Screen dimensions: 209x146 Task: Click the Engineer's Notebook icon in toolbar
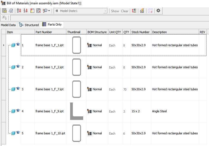click(x=11, y=11)
